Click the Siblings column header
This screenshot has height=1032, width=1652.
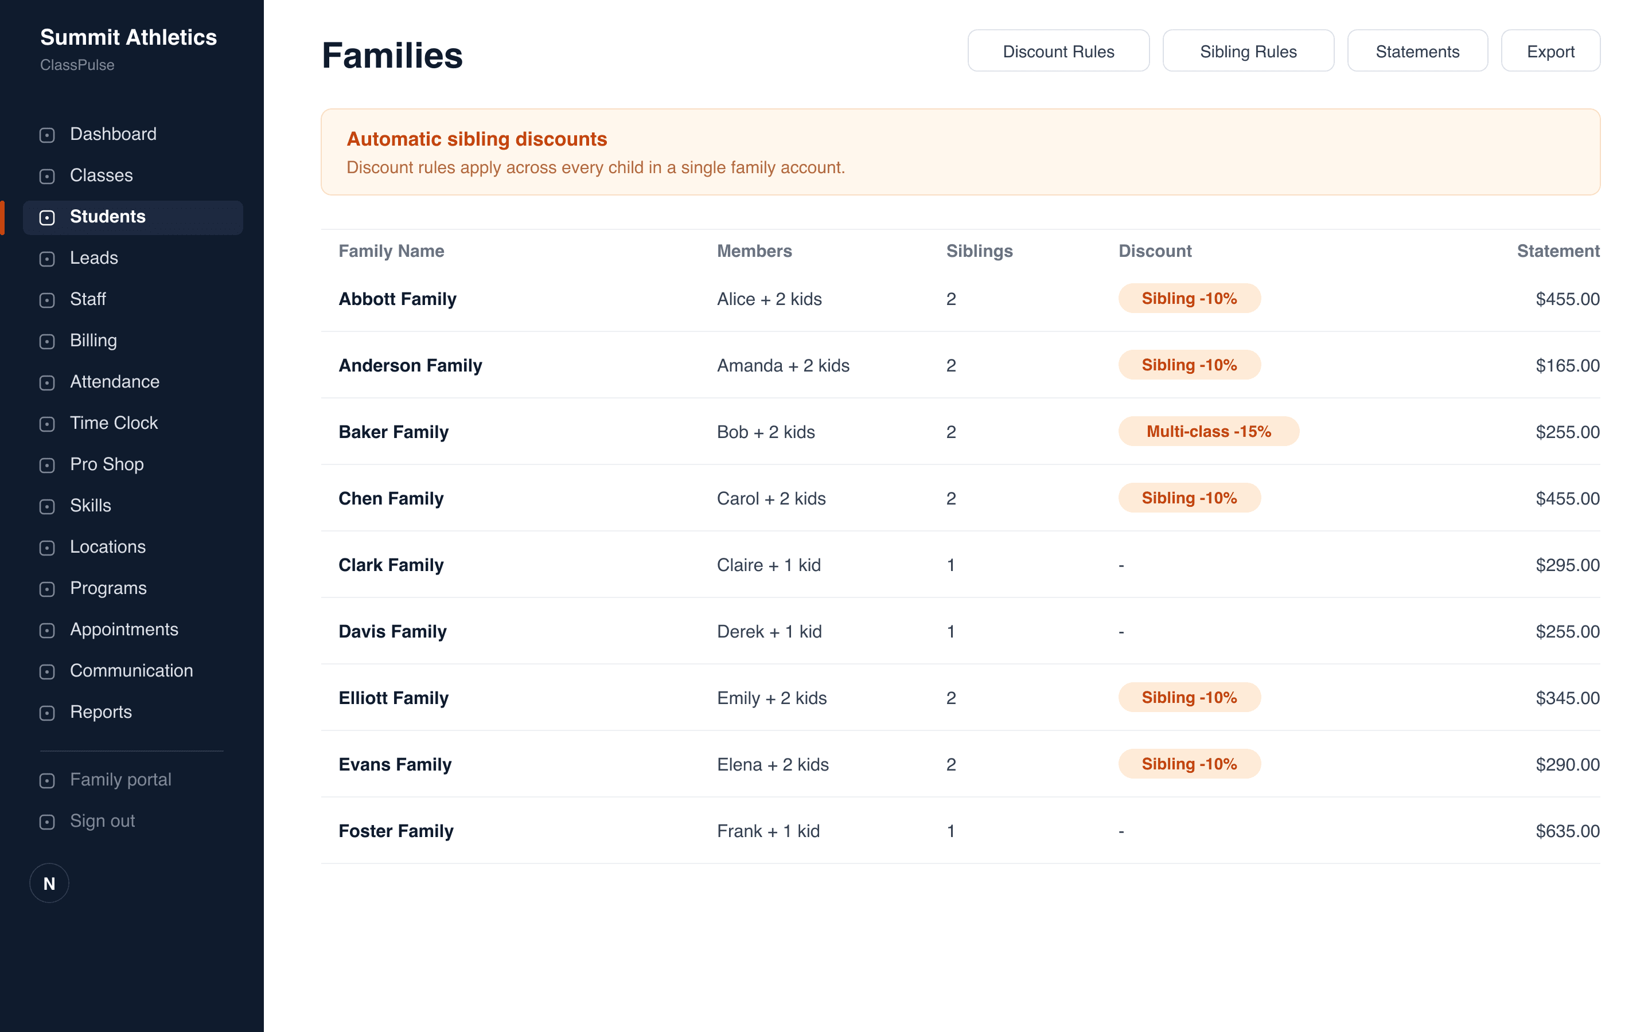[x=980, y=251]
